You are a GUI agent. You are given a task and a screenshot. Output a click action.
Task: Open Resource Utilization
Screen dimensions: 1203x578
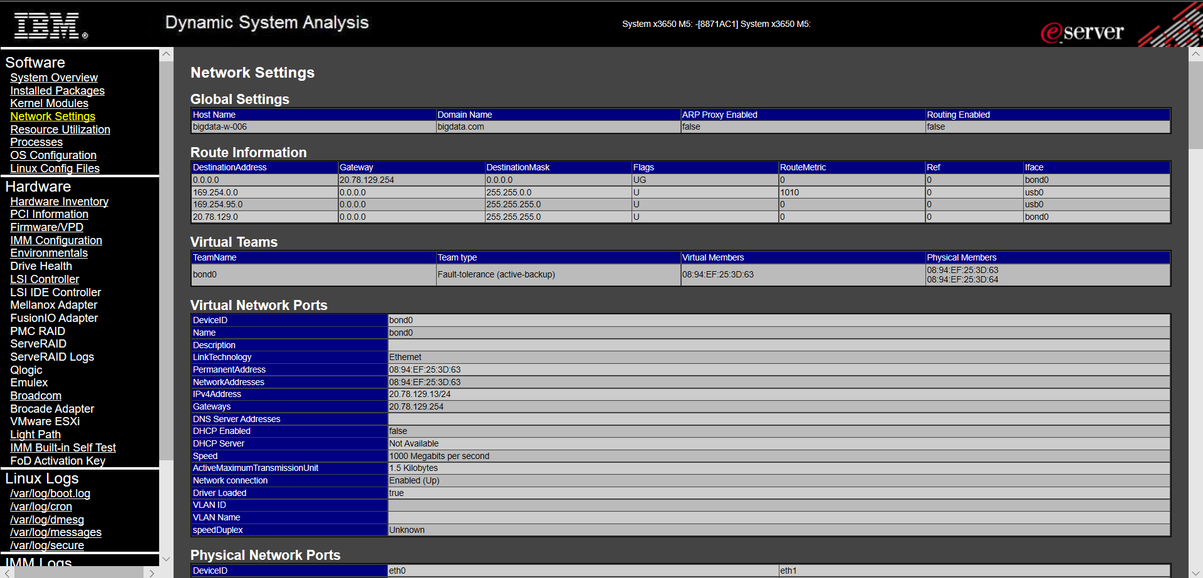pyautogui.click(x=60, y=130)
